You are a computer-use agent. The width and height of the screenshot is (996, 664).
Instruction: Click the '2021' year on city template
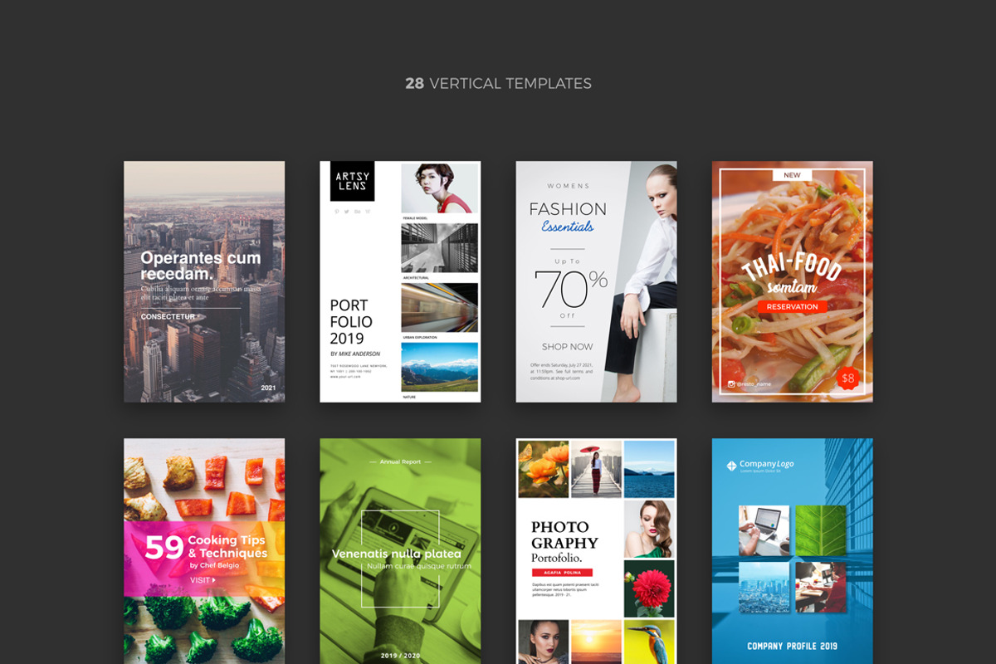tap(268, 388)
